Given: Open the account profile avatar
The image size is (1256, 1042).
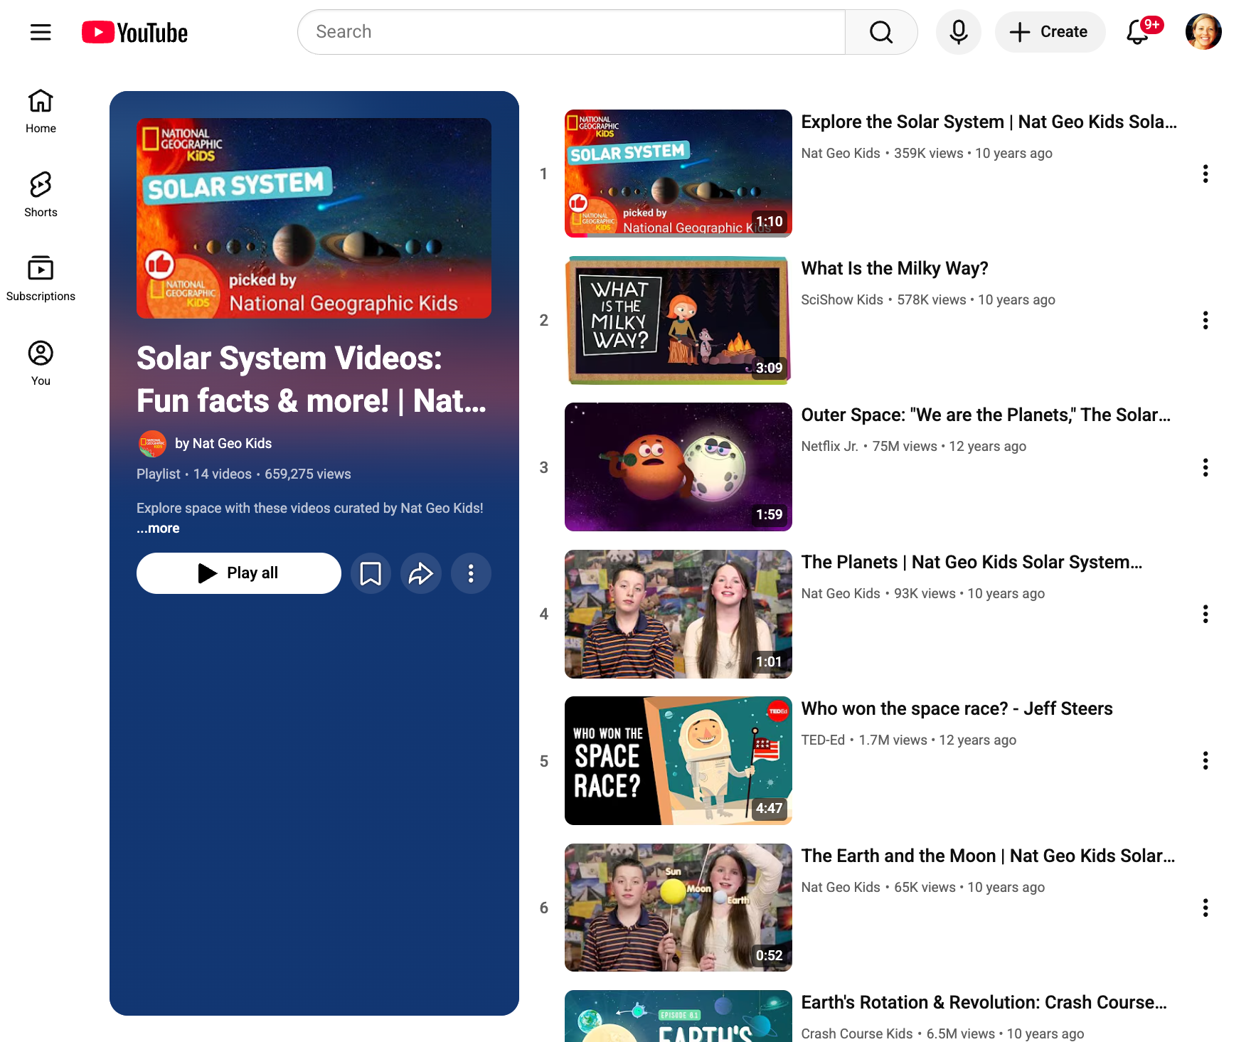Looking at the screenshot, I should tap(1203, 32).
